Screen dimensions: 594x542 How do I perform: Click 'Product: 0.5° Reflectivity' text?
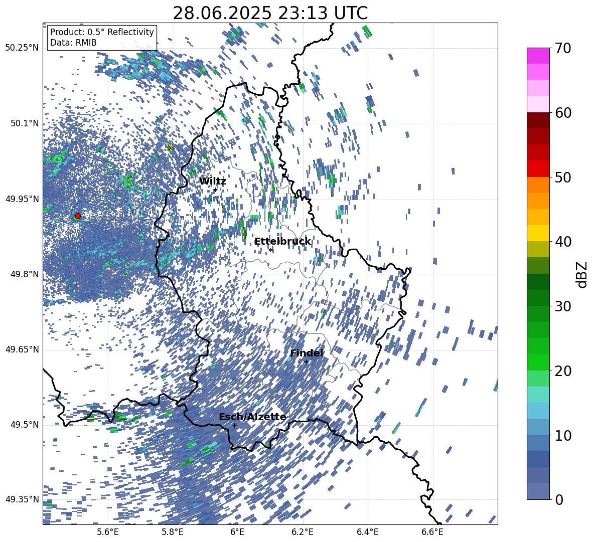[x=102, y=32]
